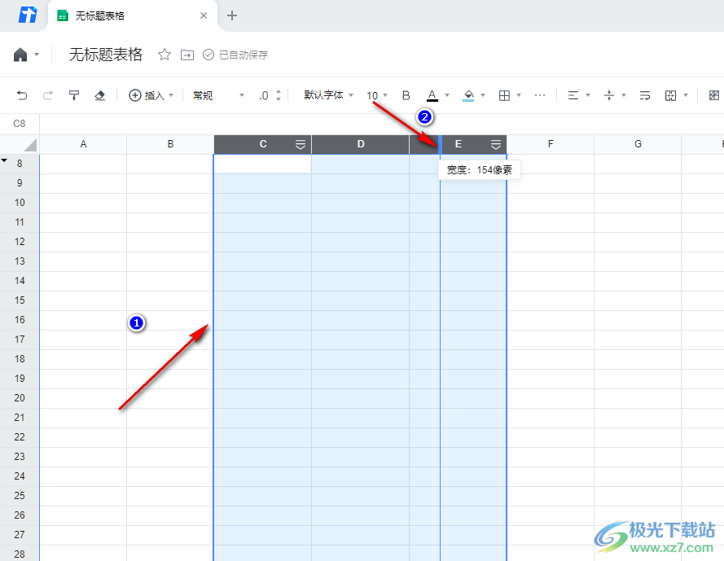Expand the fill color dropdown arrow
The height and width of the screenshot is (561, 724).
[x=483, y=95]
